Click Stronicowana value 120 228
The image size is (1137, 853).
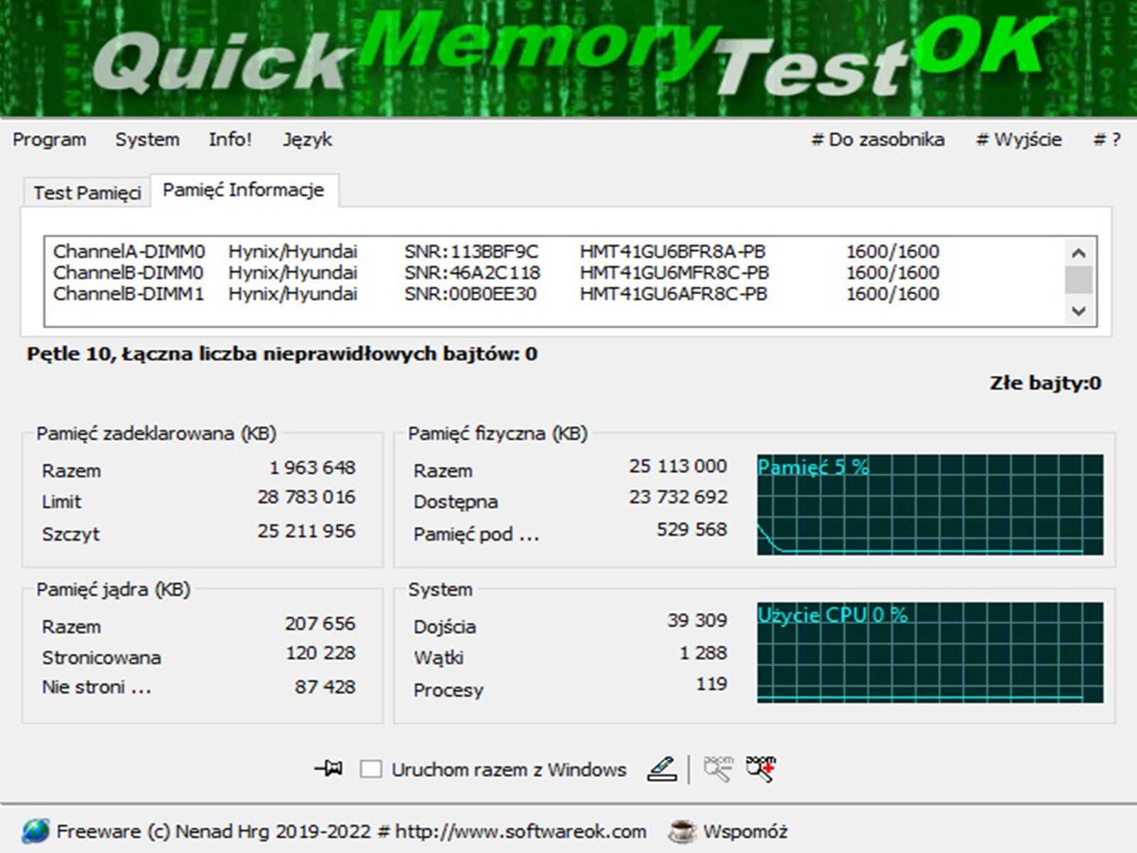[x=320, y=653]
